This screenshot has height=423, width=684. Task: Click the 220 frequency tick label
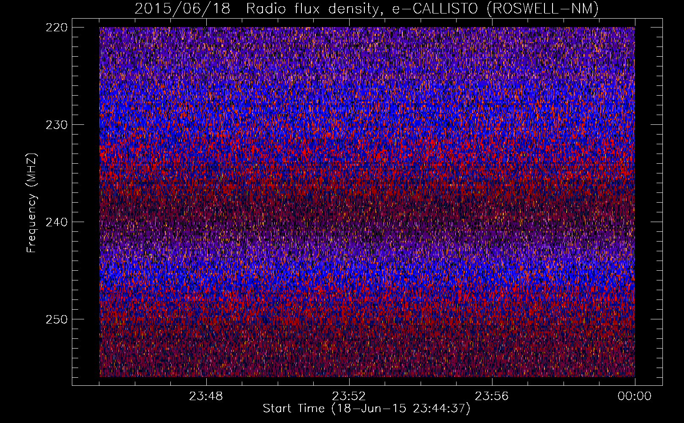coord(56,27)
